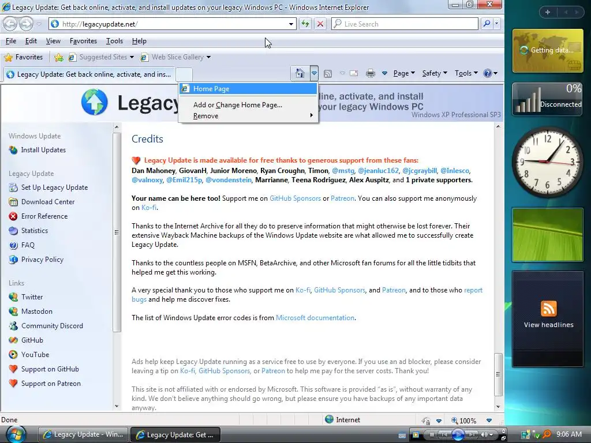
Task: Click Set Up Legacy Update link
Action: tap(54, 187)
